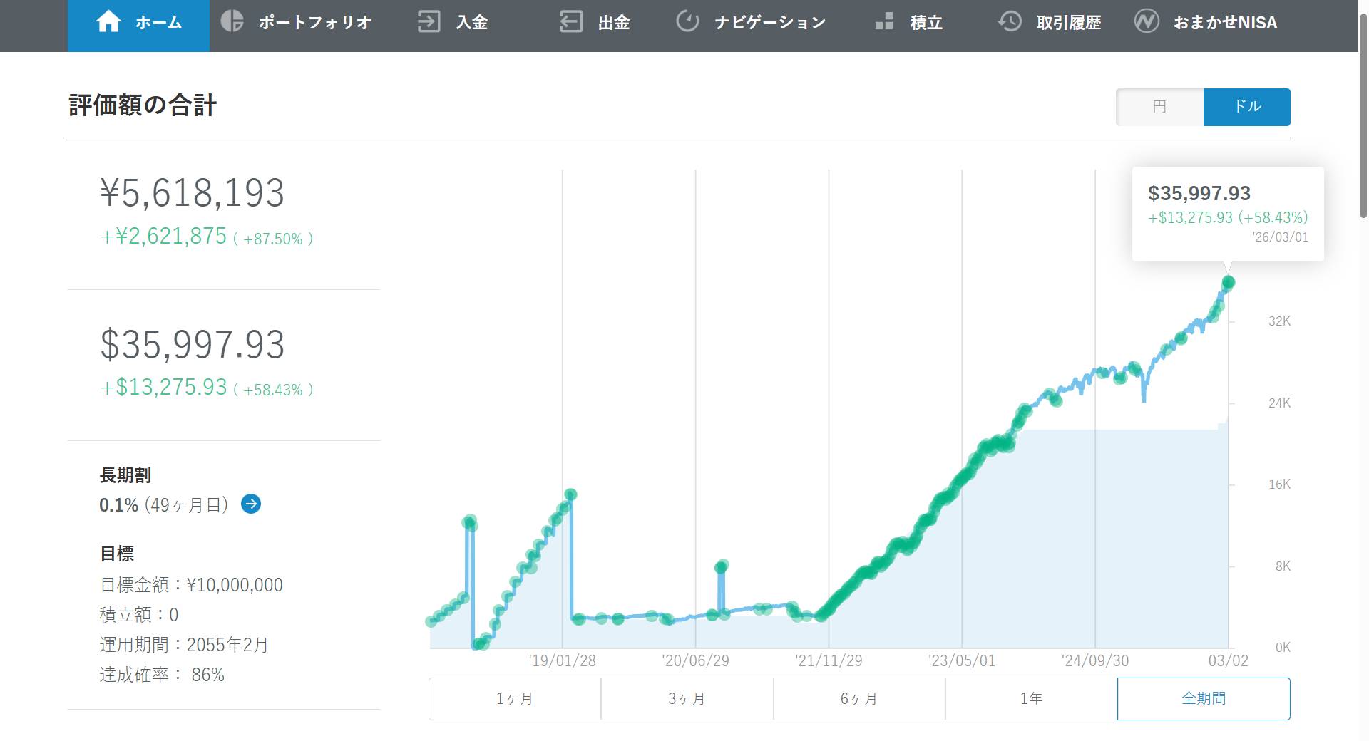Open long-term discount details arrow
Viewport: 1369px width, 741px height.
(x=251, y=504)
